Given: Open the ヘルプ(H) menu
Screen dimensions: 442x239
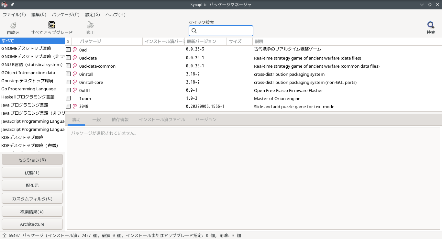Looking at the screenshot, I should (x=116, y=15).
